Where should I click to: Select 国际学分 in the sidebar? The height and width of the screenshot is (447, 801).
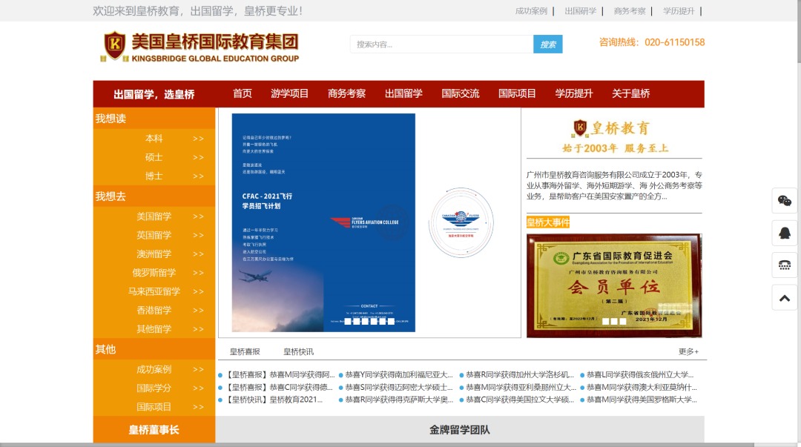(x=154, y=388)
